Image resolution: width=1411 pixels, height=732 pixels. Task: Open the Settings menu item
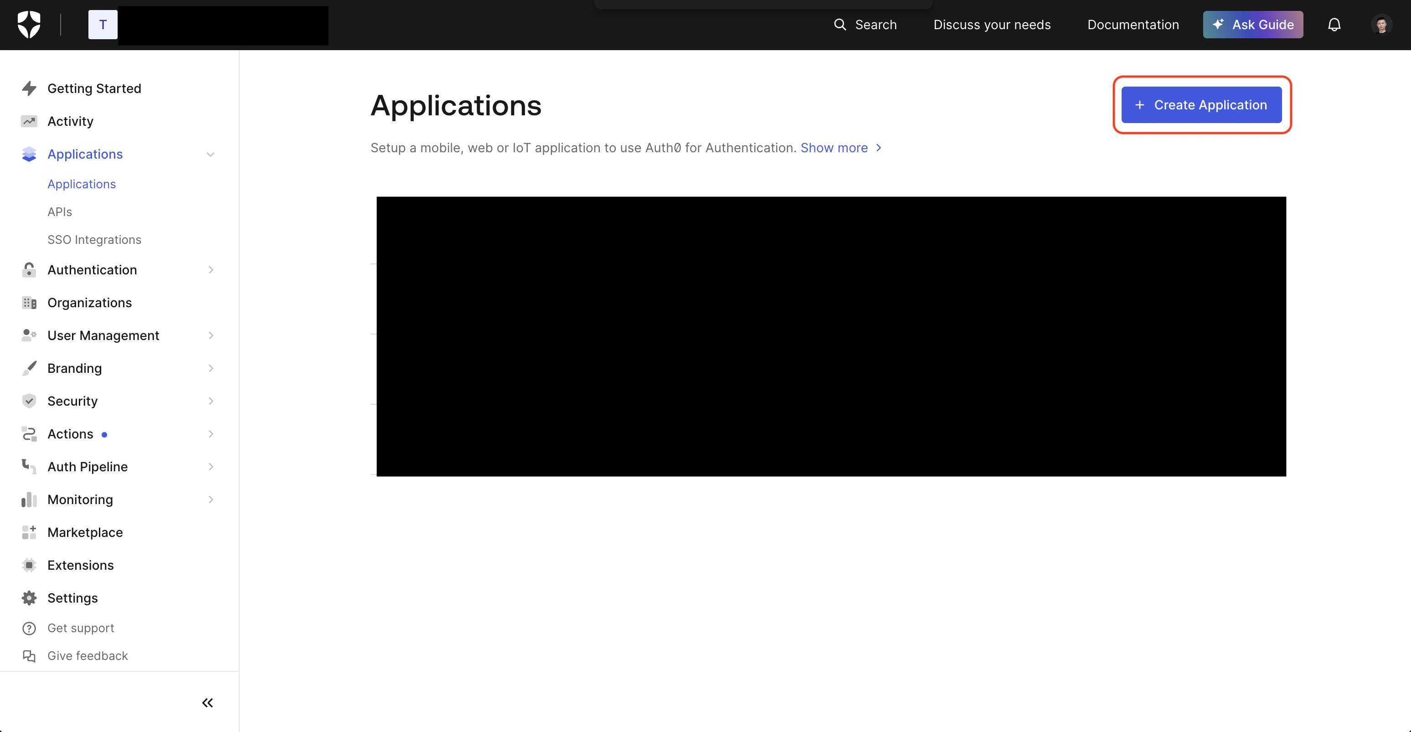coord(72,598)
